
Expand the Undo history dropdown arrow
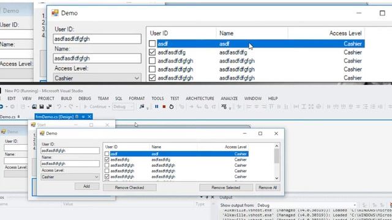65,107
